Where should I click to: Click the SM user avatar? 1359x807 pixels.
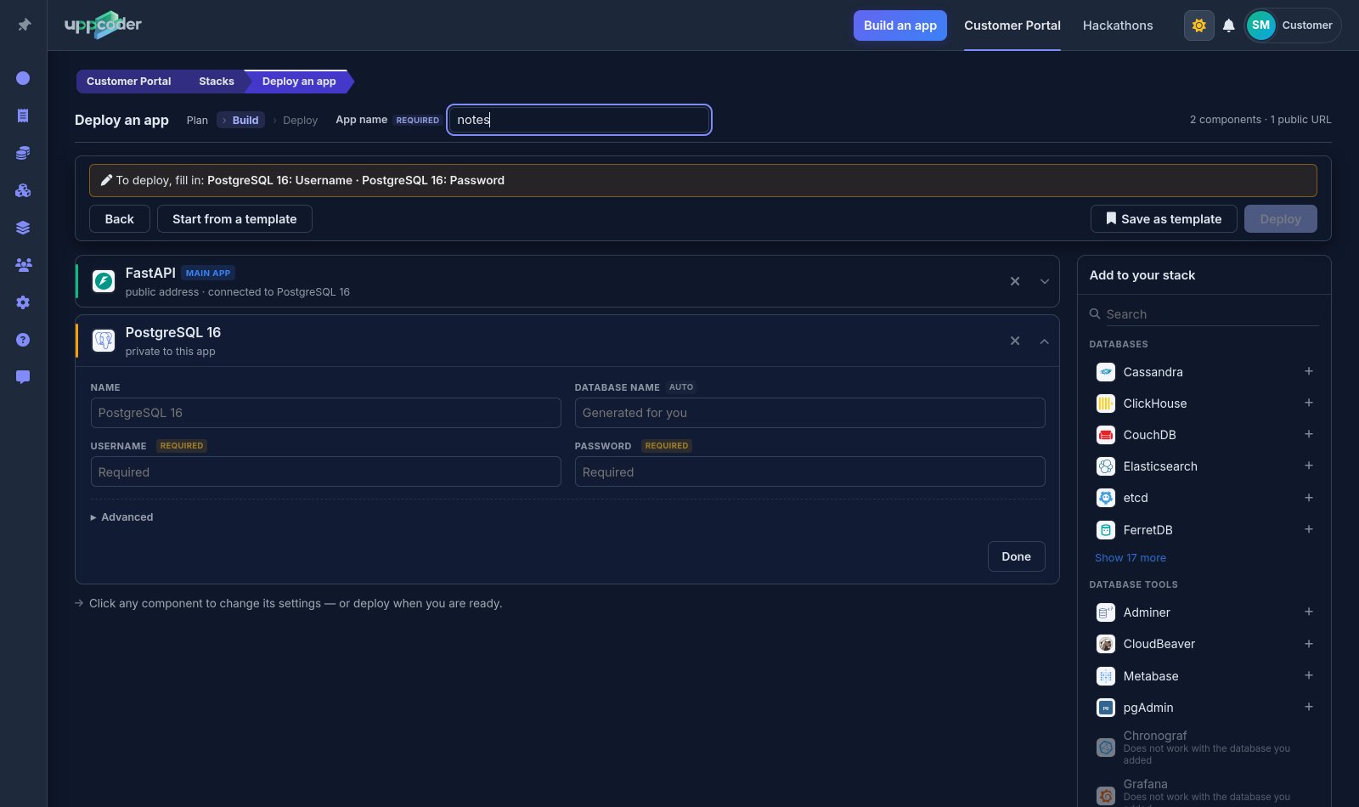[1261, 25]
